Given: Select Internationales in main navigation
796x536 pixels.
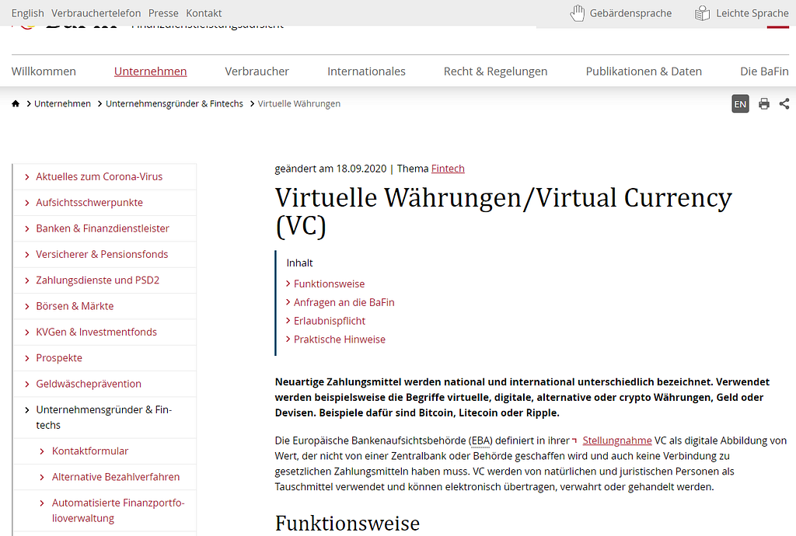Looking at the screenshot, I should coord(366,71).
